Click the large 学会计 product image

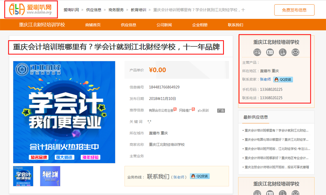64,112
